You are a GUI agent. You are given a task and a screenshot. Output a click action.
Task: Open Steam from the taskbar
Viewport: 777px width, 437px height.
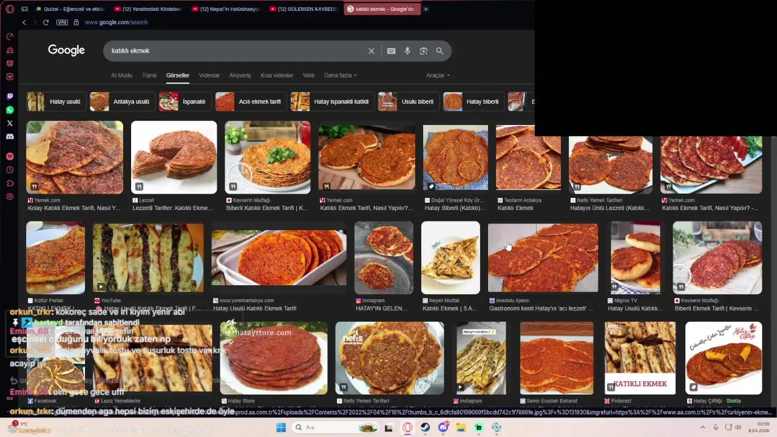click(x=425, y=427)
